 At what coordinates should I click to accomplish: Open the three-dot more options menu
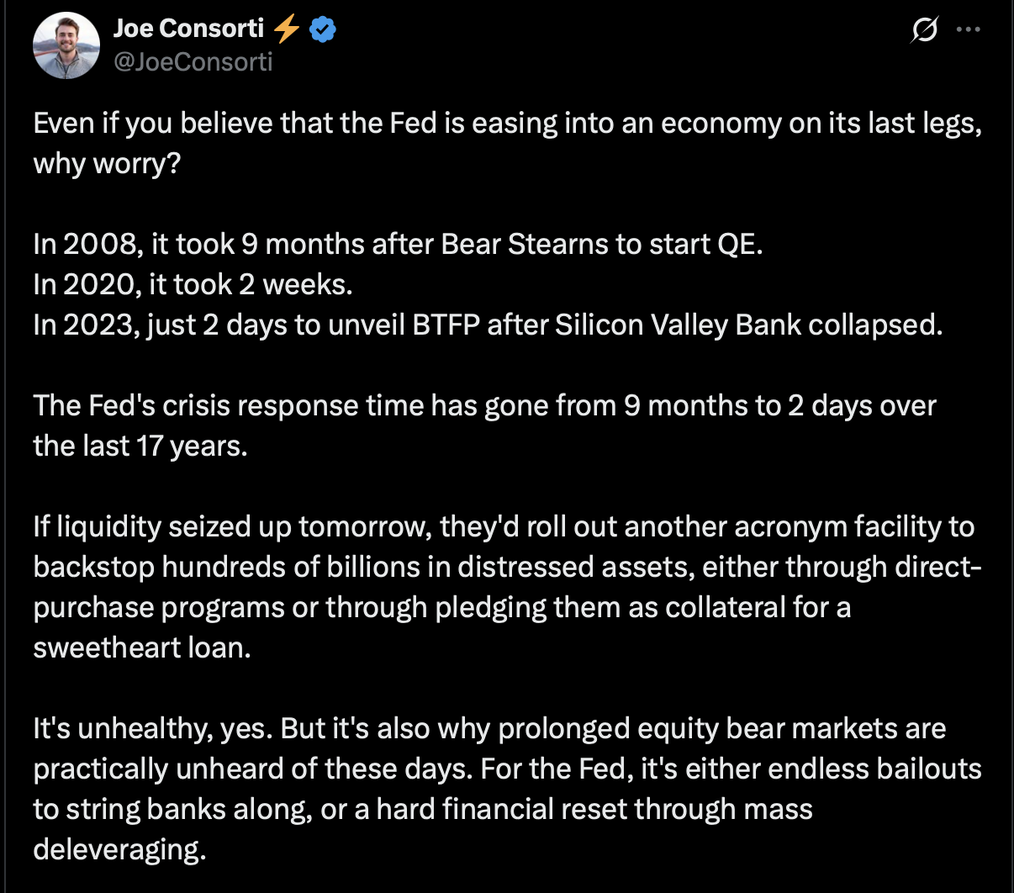click(x=969, y=30)
